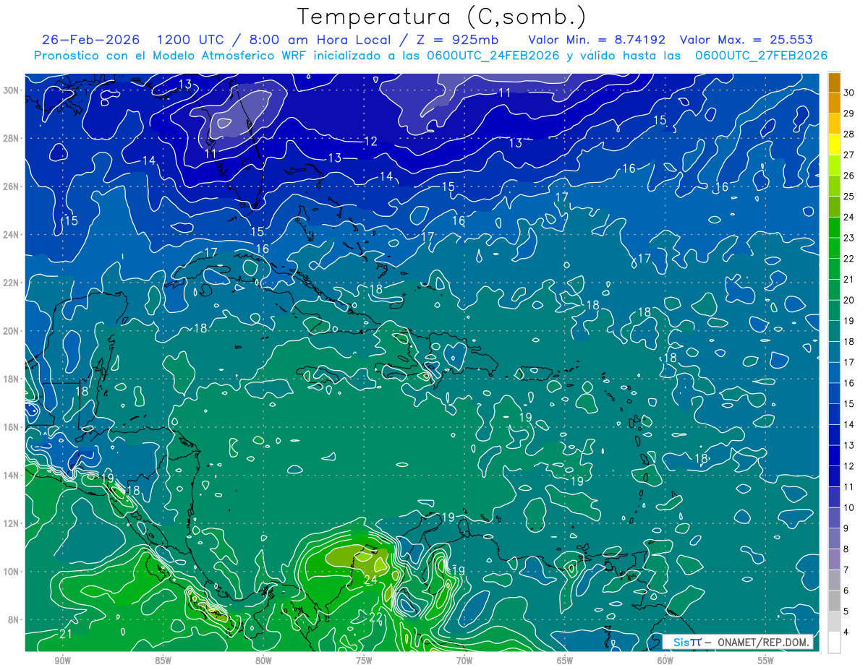
Task: Click the 26N latitude axis label
Action: (x=12, y=186)
